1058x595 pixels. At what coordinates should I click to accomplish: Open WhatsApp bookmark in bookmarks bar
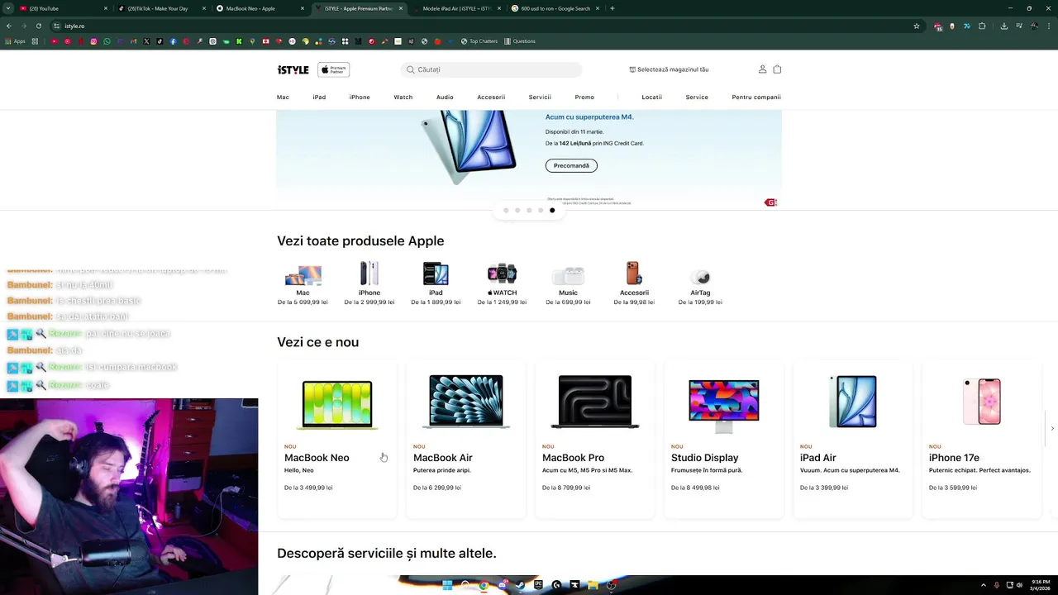(x=107, y=41)
